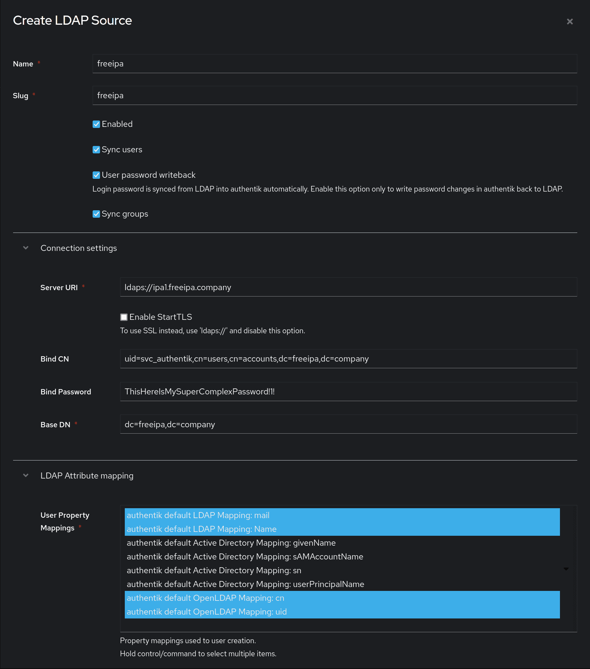Click the Slug input field

334,96
